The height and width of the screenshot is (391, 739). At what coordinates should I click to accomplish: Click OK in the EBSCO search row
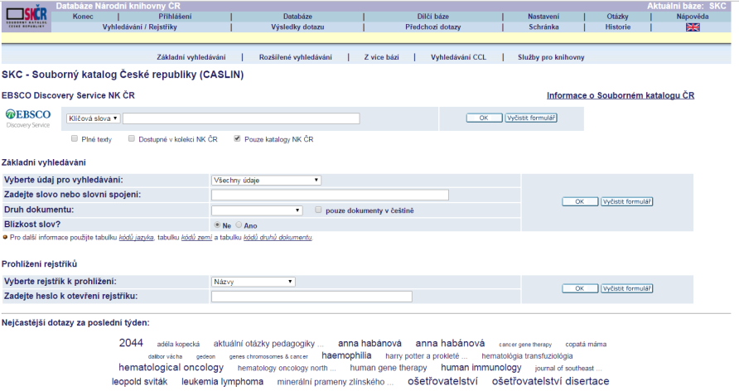pos(484,118)
